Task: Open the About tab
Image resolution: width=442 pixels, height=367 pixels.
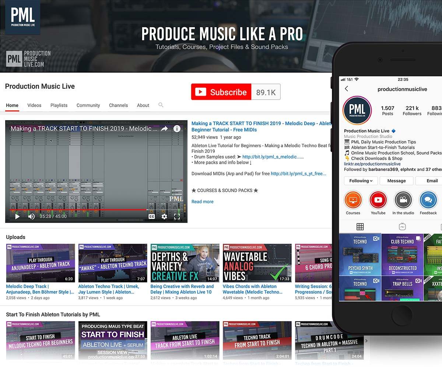Action: (x=143, y=105)
